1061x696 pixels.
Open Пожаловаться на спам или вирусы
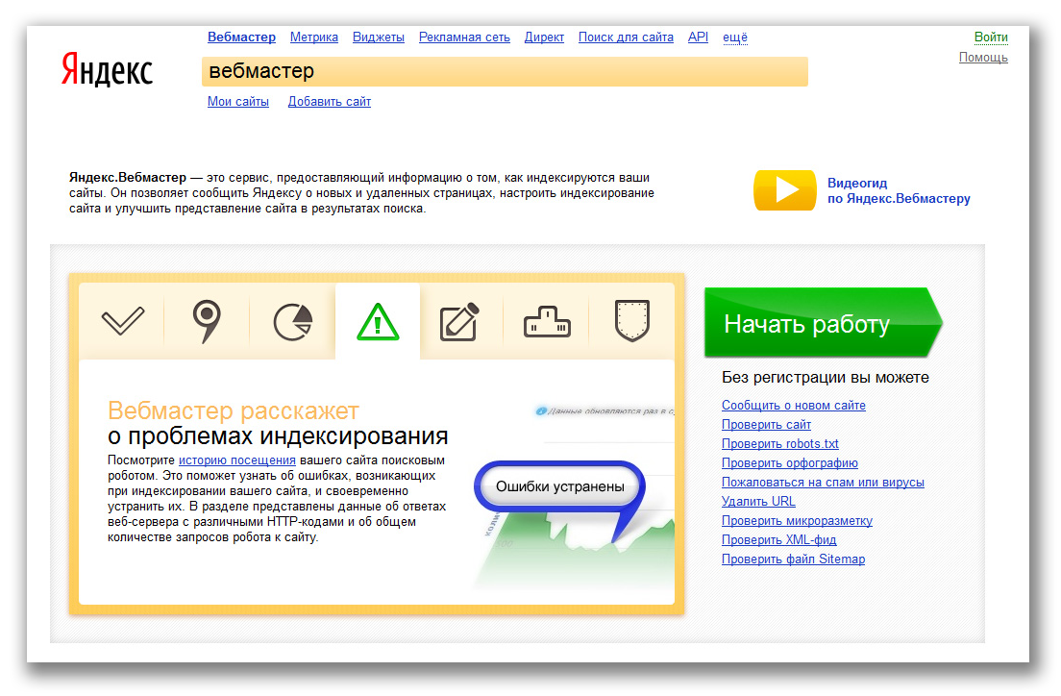823,482
